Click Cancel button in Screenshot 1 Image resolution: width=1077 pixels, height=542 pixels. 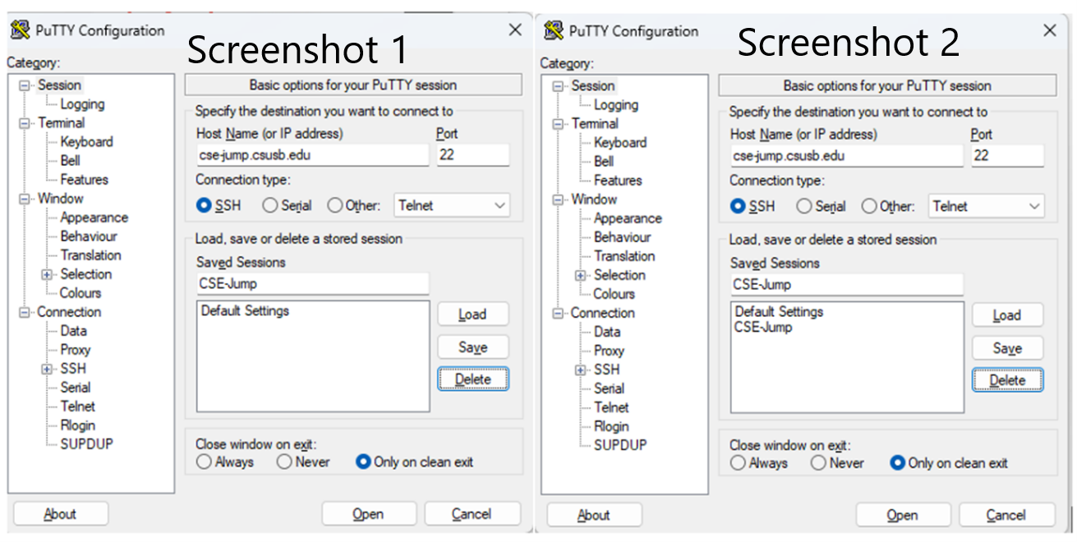(x=472, y=514)
